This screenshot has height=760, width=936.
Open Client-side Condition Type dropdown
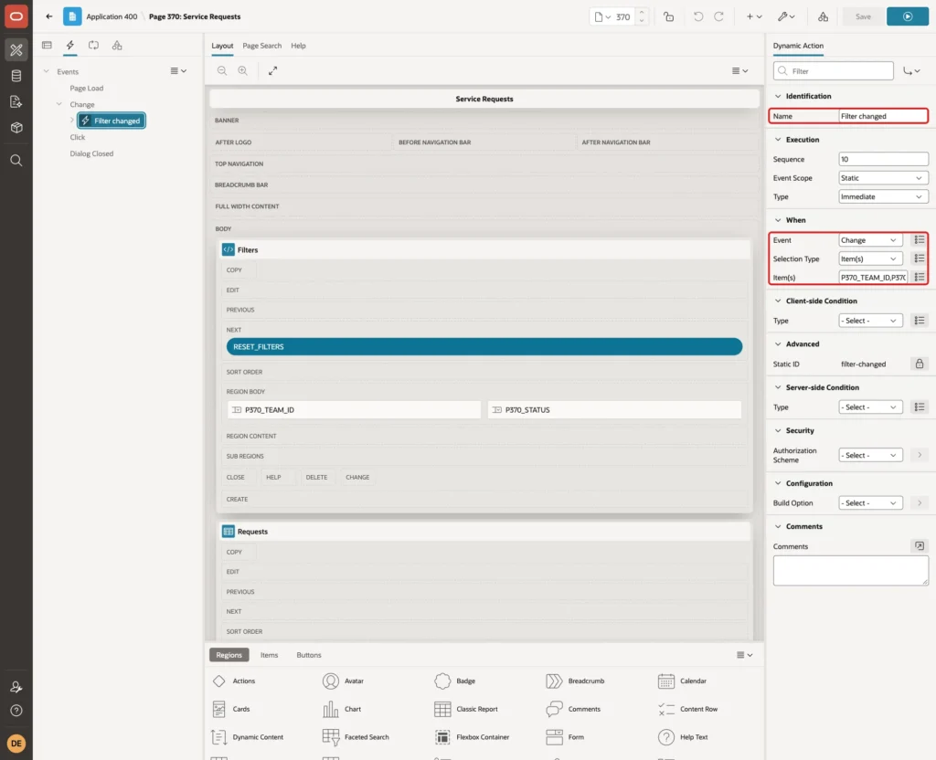click(x=870, y=321)
